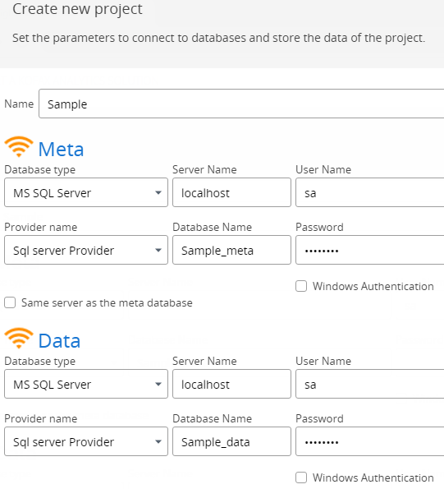This screenshot has height=489, width=444.
Task: Click Data User Name field
Action: click(x=370, y=384)
